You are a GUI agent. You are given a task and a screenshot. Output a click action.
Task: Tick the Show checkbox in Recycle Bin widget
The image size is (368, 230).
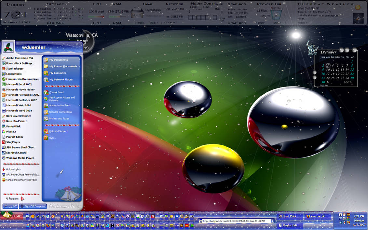(284, 22)
